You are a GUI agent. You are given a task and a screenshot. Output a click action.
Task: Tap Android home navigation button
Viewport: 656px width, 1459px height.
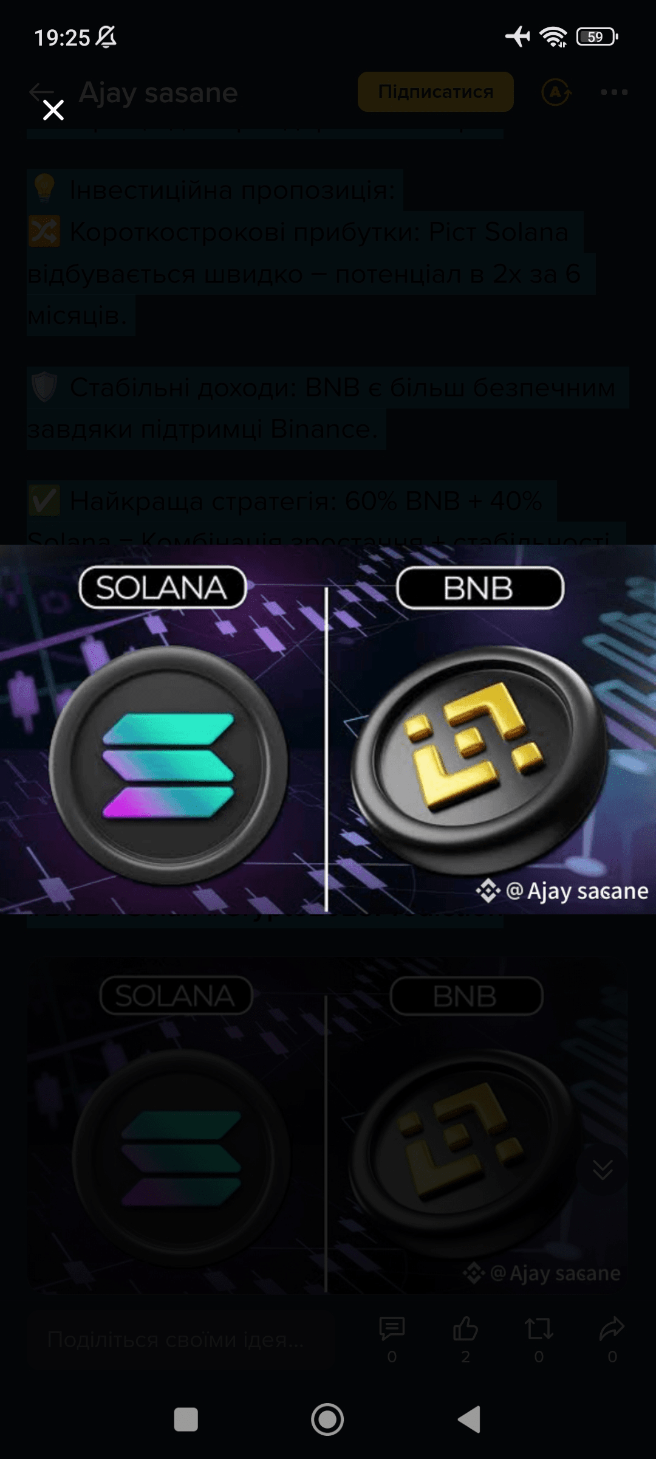pos(327,1419)
